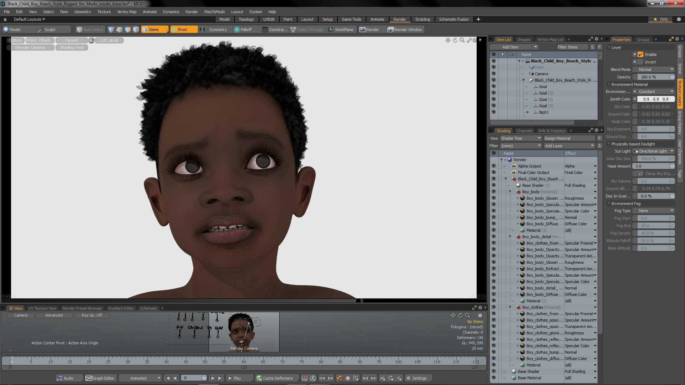Viewport: 685px width, 385px height.
Task: Switch to the Images tab
Action: click(x=524, y=40)
